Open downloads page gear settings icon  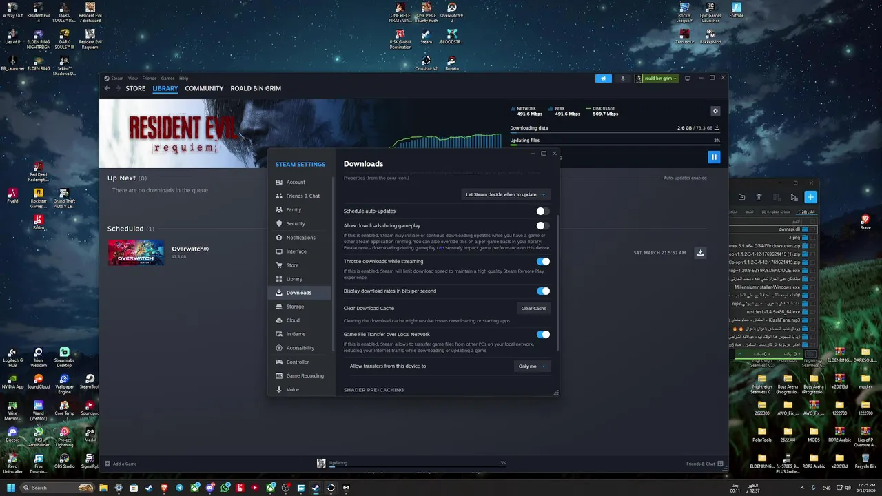click(715, 111)
